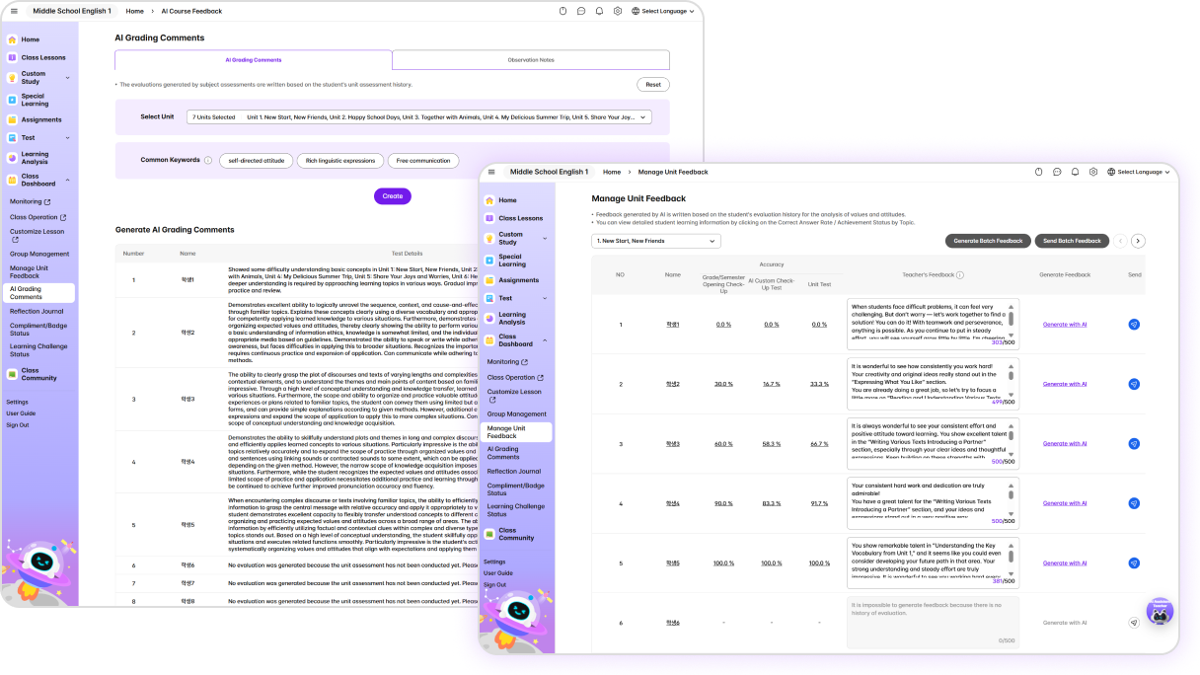This screenshot has width=1200, height=675.
Task: Click Learning Analysis icon in AI Course Feedback sidebar
Action: click(12, 158)
